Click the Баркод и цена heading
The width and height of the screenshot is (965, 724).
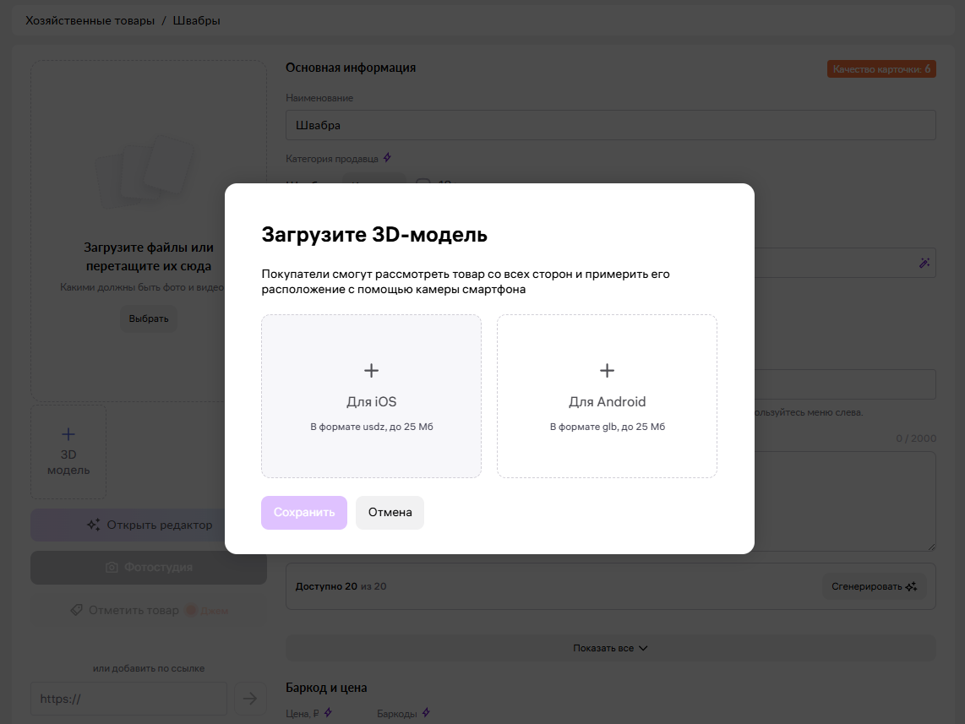[x=326, y=688]
